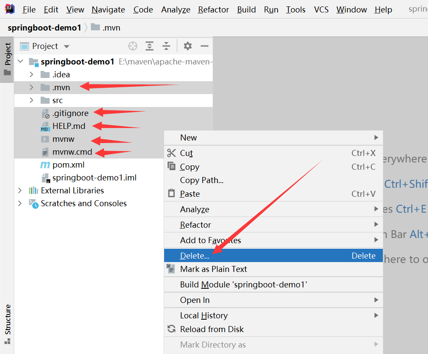428x354 pixels.
Task: Expand External Libraries node
Action: (20, 190)
